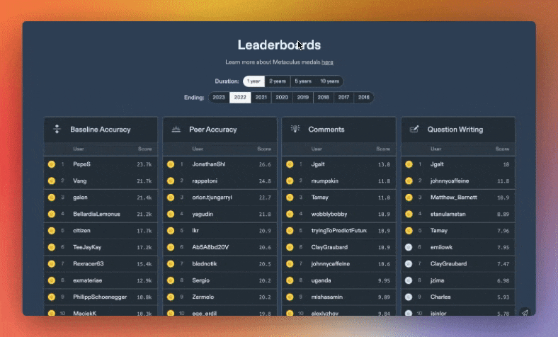Select the 1 year duration option
This screenshot has height=337, width=558.
tap(254, 81)
